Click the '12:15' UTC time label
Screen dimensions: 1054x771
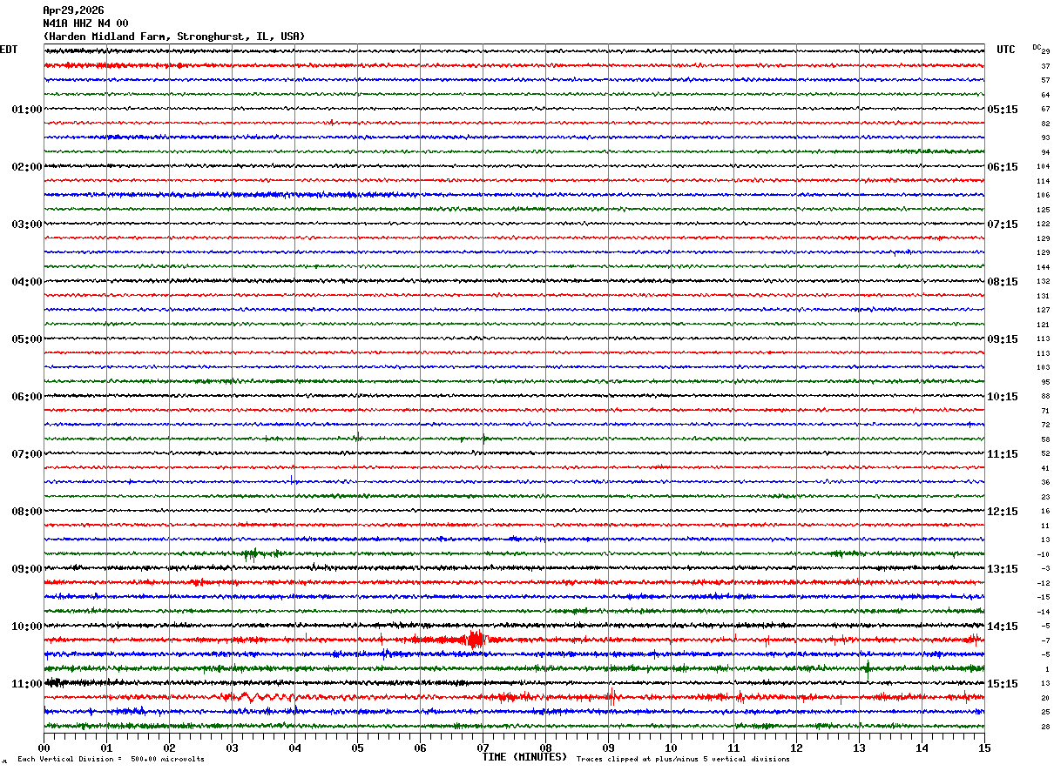[1003, 512]
